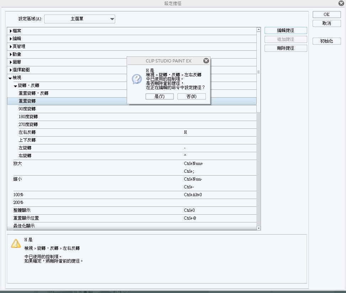Screen dimensions: 346x293
Task: Click the Ctrl+Num+ shortcut entry
Action: coord(193,164)
